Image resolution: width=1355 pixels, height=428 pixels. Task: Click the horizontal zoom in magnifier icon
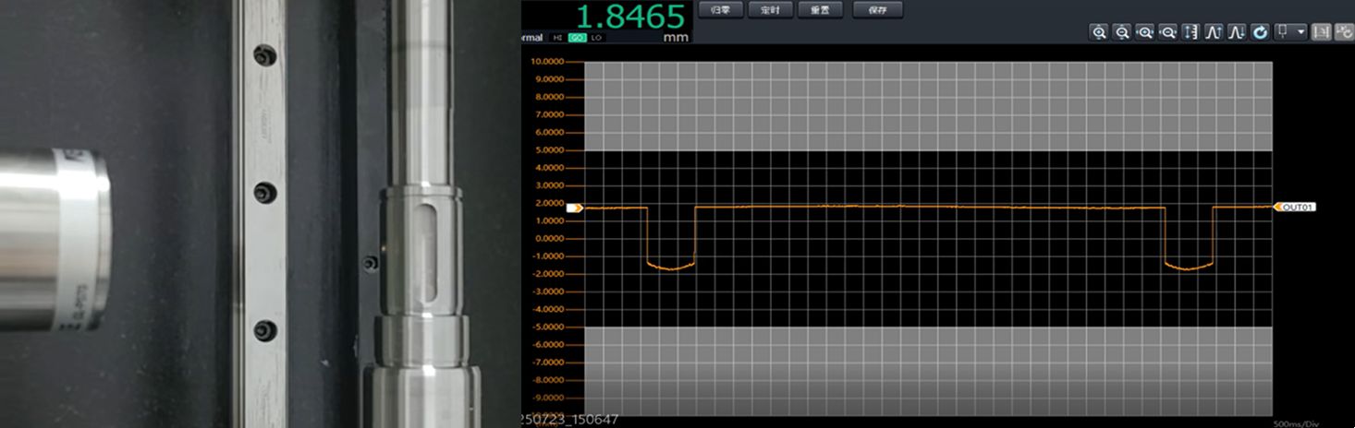coord(1145,32)
